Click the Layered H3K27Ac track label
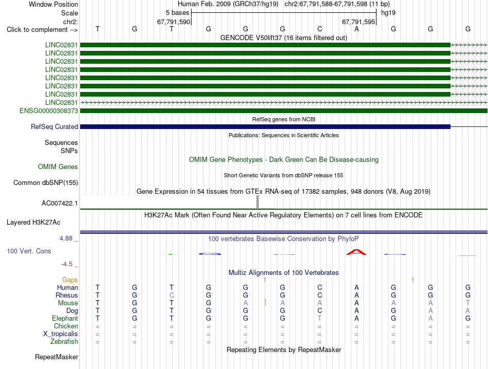 point(33,223)
